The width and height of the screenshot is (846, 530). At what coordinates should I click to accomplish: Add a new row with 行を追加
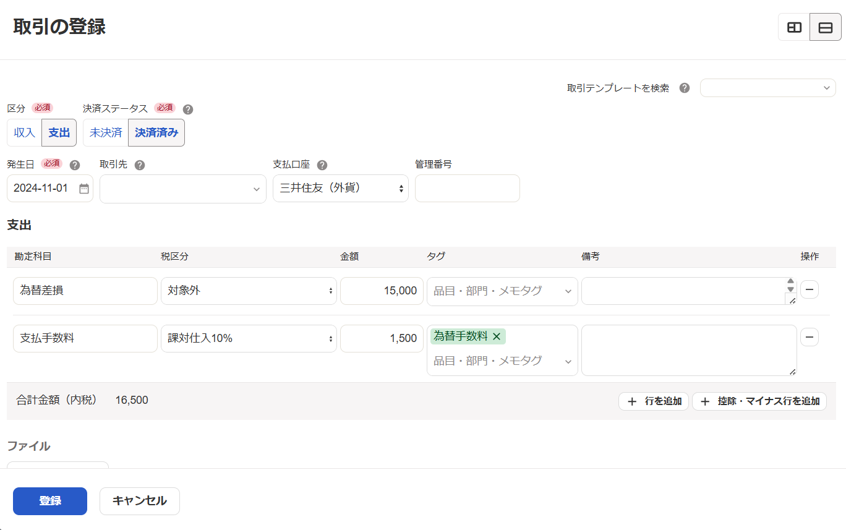coord(654,401)
